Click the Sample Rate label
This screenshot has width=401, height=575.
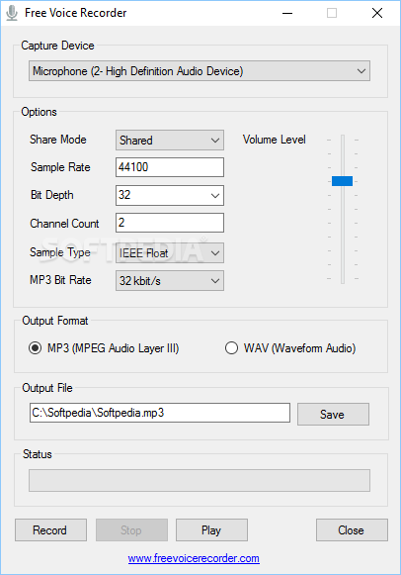click(x=60, y=167)
